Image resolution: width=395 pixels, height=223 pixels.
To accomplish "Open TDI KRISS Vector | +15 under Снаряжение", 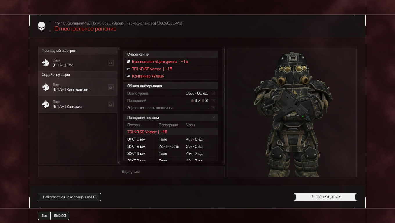I will [x=152, y=69].
